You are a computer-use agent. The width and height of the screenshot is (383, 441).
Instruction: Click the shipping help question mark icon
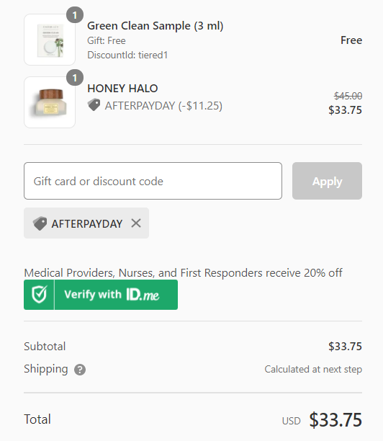[x=80, y=370]
